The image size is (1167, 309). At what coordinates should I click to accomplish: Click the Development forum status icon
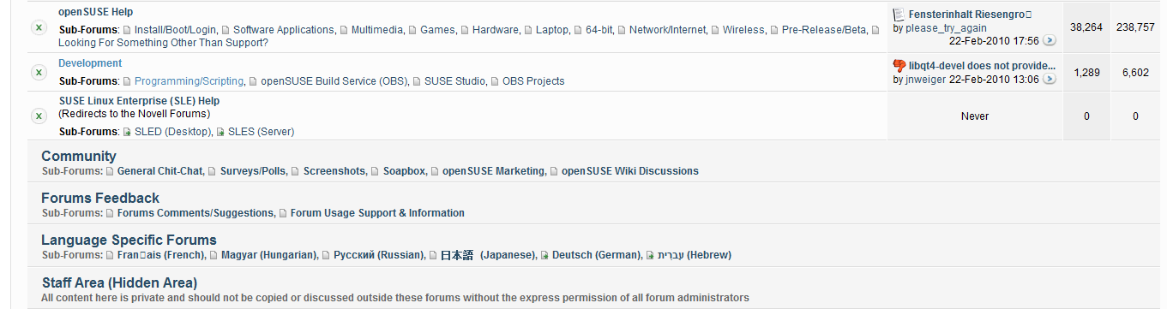point(39,72)
